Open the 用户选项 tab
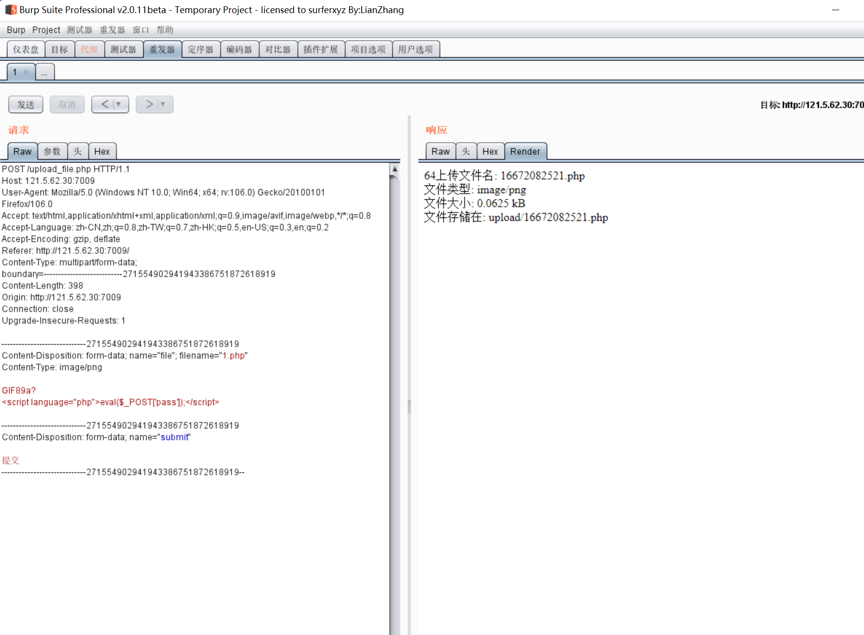This screenshot has width=864, height=635. click(x=416, y=50)
